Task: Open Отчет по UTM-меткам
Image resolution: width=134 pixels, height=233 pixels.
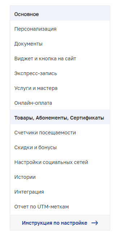Action: pos(60,207)
